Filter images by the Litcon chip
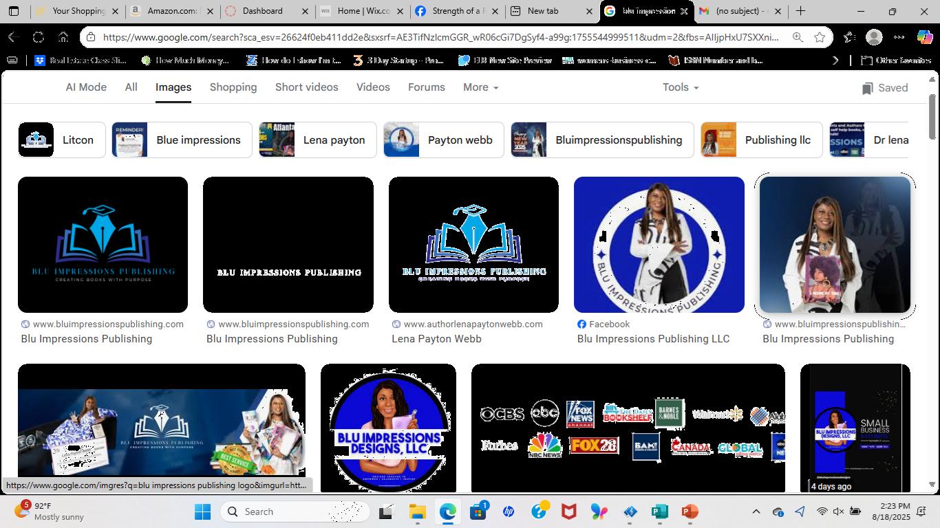The height and width of the screenshot is (528, 940). point(61,140)
